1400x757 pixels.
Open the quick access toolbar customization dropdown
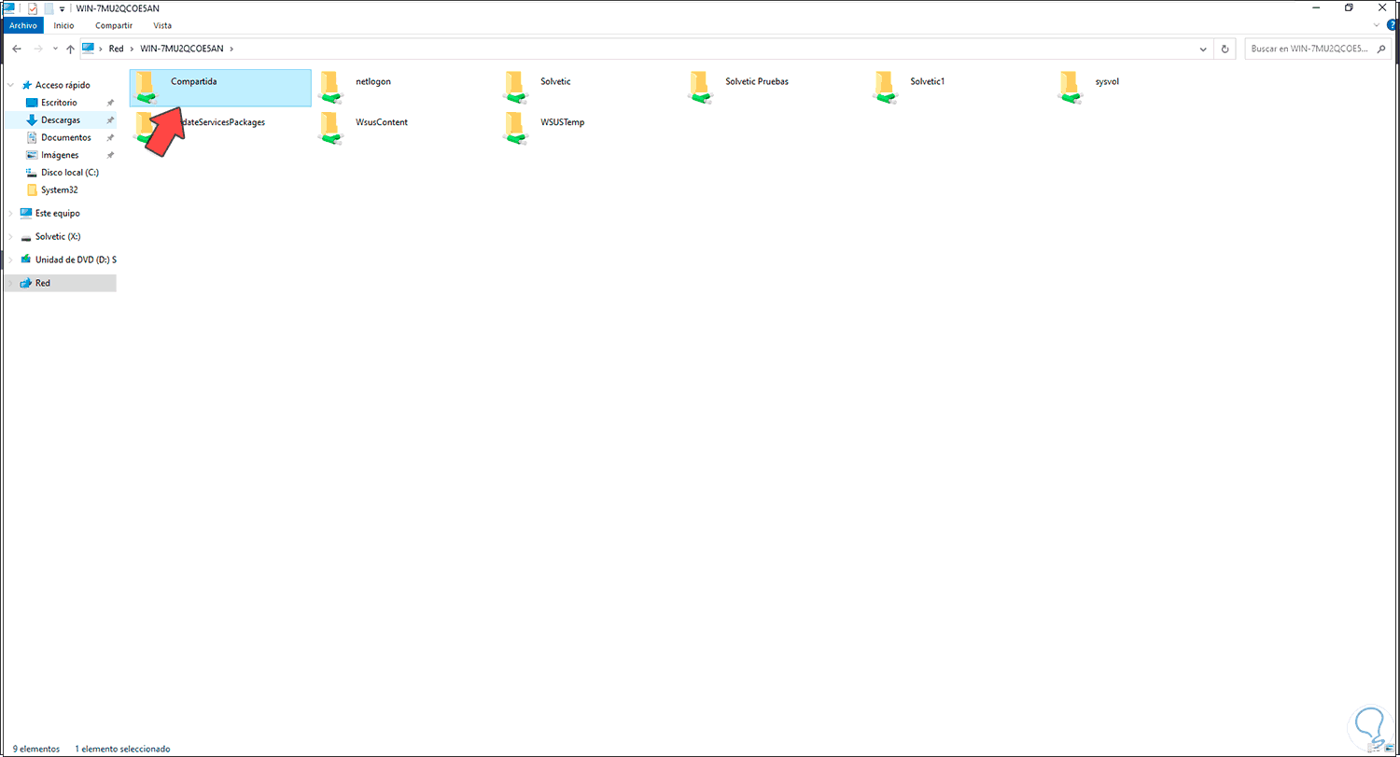[60, 7]
